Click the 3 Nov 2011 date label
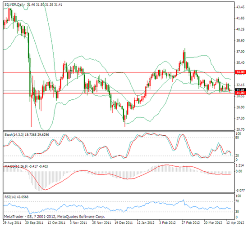The image size is (248, 227). pos(78,223)
